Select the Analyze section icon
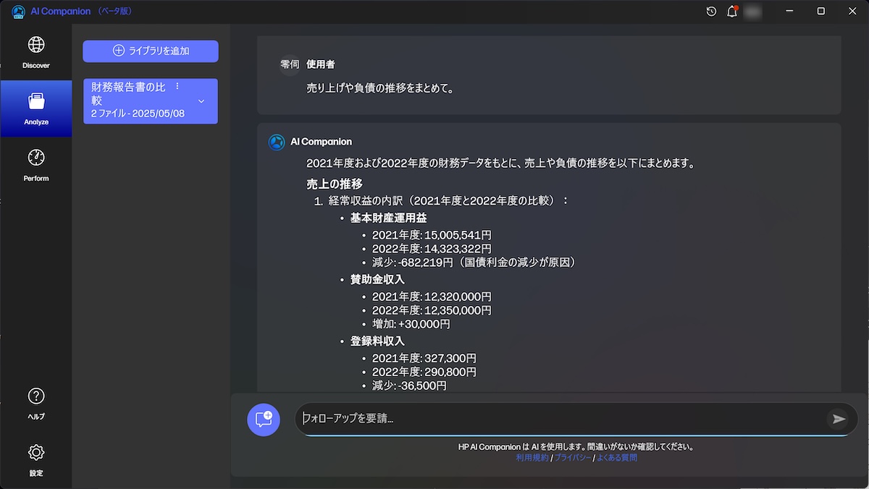The height and width of the screenshot is (489, 869). pos(36,108)
